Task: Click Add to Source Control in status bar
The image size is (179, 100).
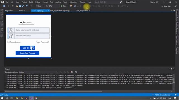Action: pyautogui.click(x=162, y=95)
